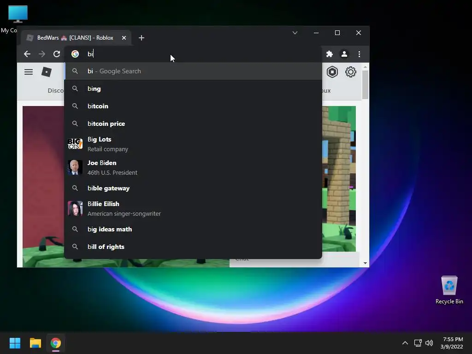
Task: Pick the 'bitcoin price' suggestion
Action: (x=193, y=124)
